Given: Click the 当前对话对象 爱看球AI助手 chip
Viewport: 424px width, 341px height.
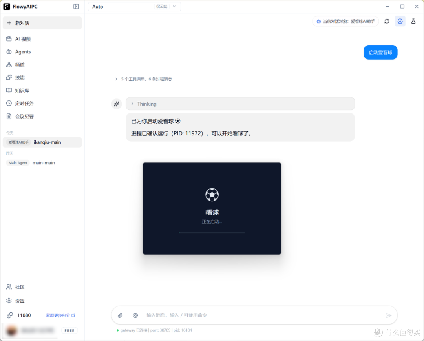Looking at the screenshot, I should click(x=345, y=21).
